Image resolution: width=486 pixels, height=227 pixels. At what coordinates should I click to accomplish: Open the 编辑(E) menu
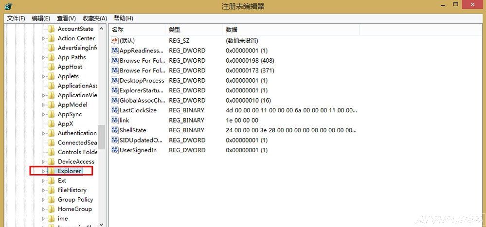click(41, 18)
